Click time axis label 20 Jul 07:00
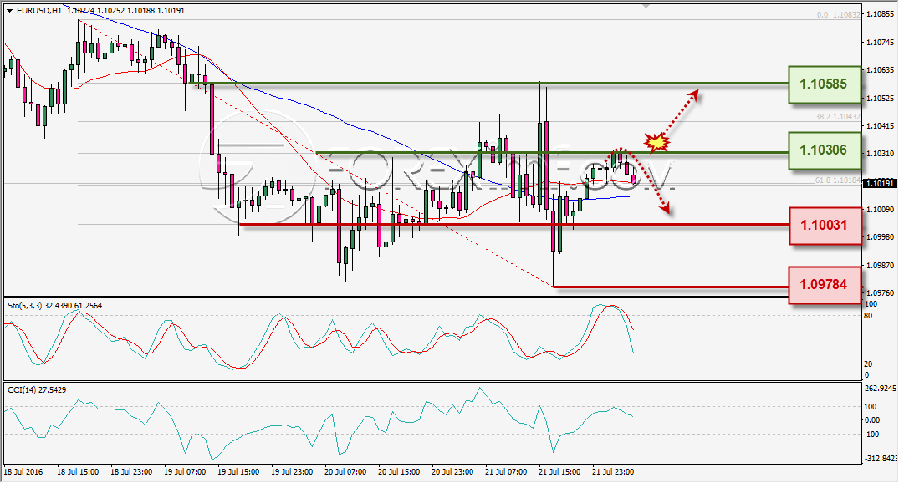 click(345, 472)
